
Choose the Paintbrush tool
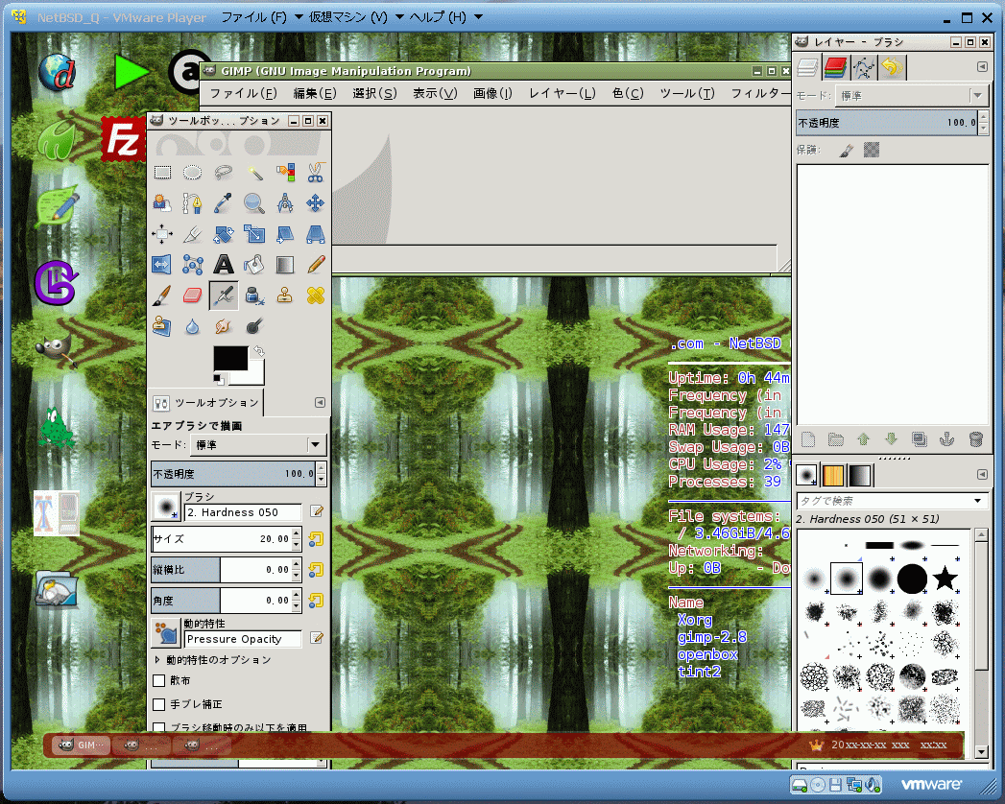[x=162, y=295]
